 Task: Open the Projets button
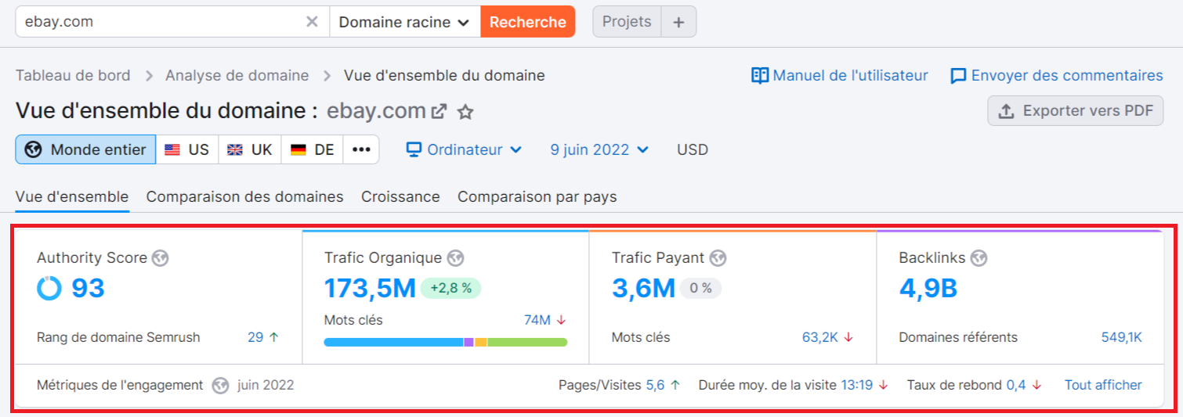point(627,22)
